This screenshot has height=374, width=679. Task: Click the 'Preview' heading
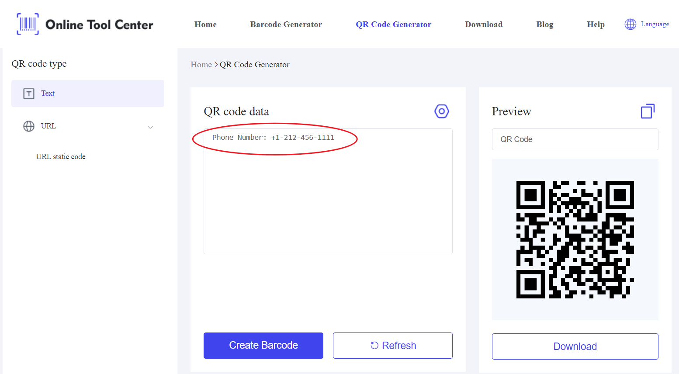[x=512, y=111]
